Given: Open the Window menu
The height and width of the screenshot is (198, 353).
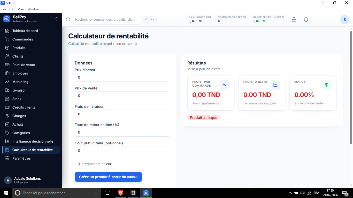Looking at the screenshot, I should (x=33, y=9).
